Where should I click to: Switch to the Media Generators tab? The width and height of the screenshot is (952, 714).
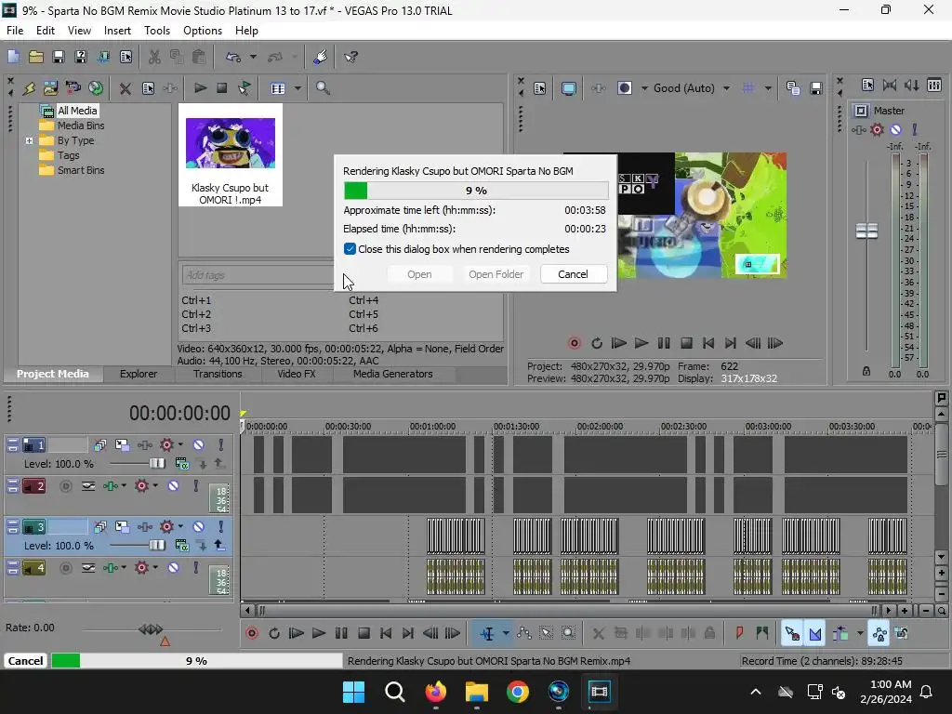[393, 374]
